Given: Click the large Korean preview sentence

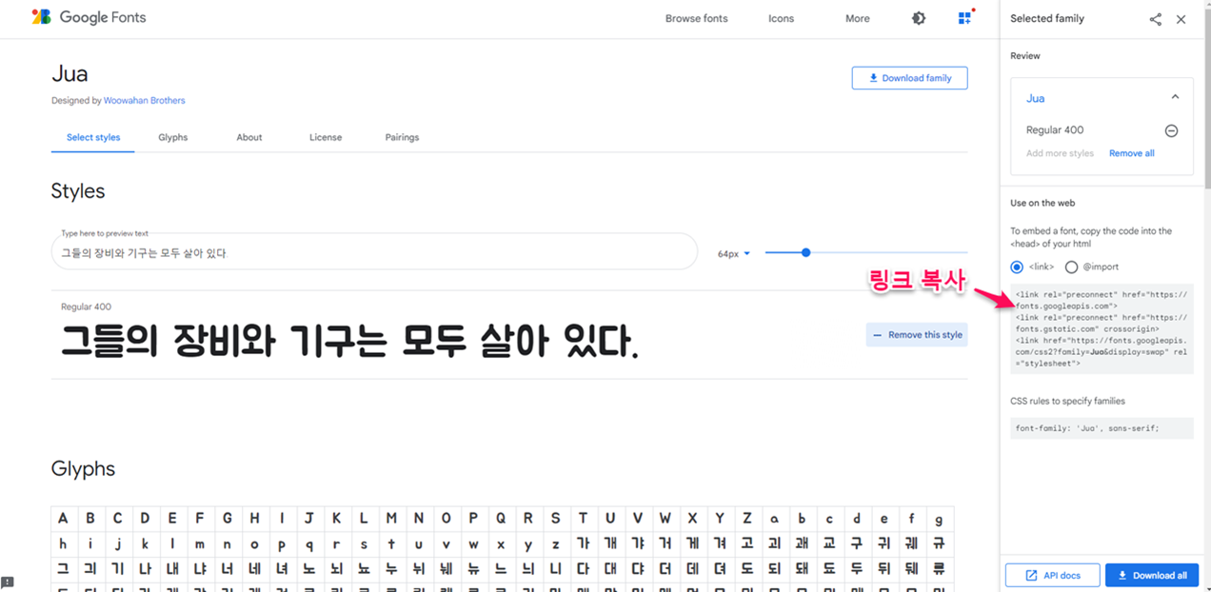Looking at the screenshot, I should click(x=349, y=341).
